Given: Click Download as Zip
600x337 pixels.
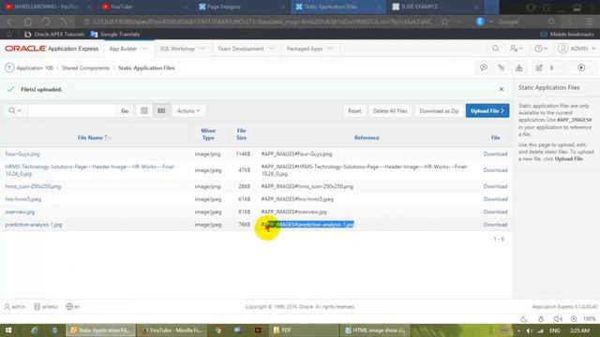Looking at the screenshot, I should [x=439, y=110].
